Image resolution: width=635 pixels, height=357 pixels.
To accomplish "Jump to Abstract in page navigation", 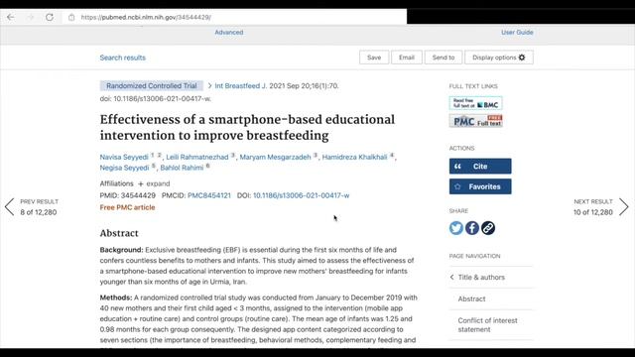I will coord(472,298).
